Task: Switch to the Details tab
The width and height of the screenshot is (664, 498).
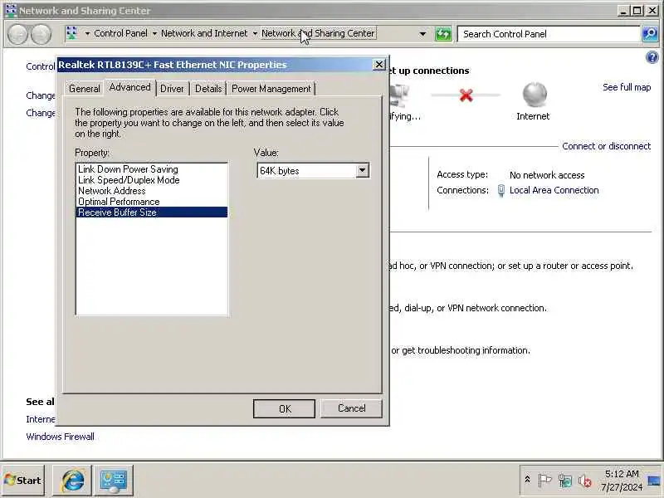Action: pos(208,89)
